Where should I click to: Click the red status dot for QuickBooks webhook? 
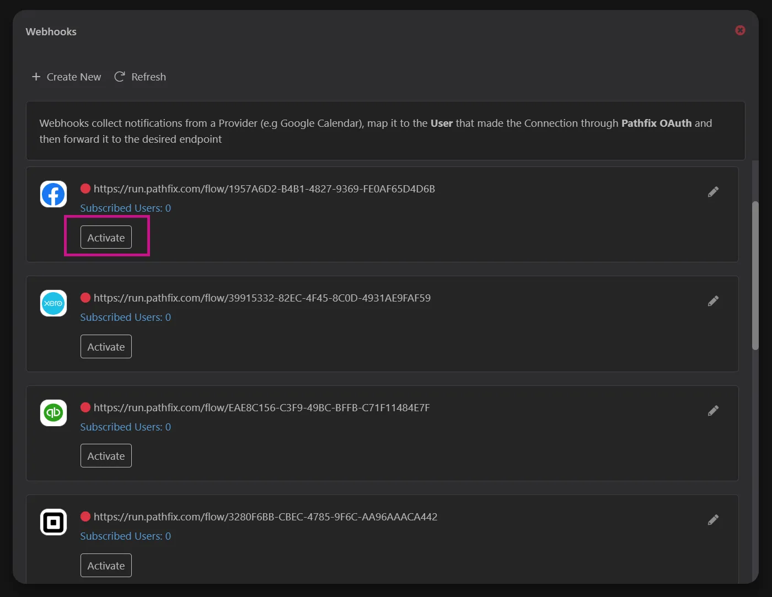point(85,407)
